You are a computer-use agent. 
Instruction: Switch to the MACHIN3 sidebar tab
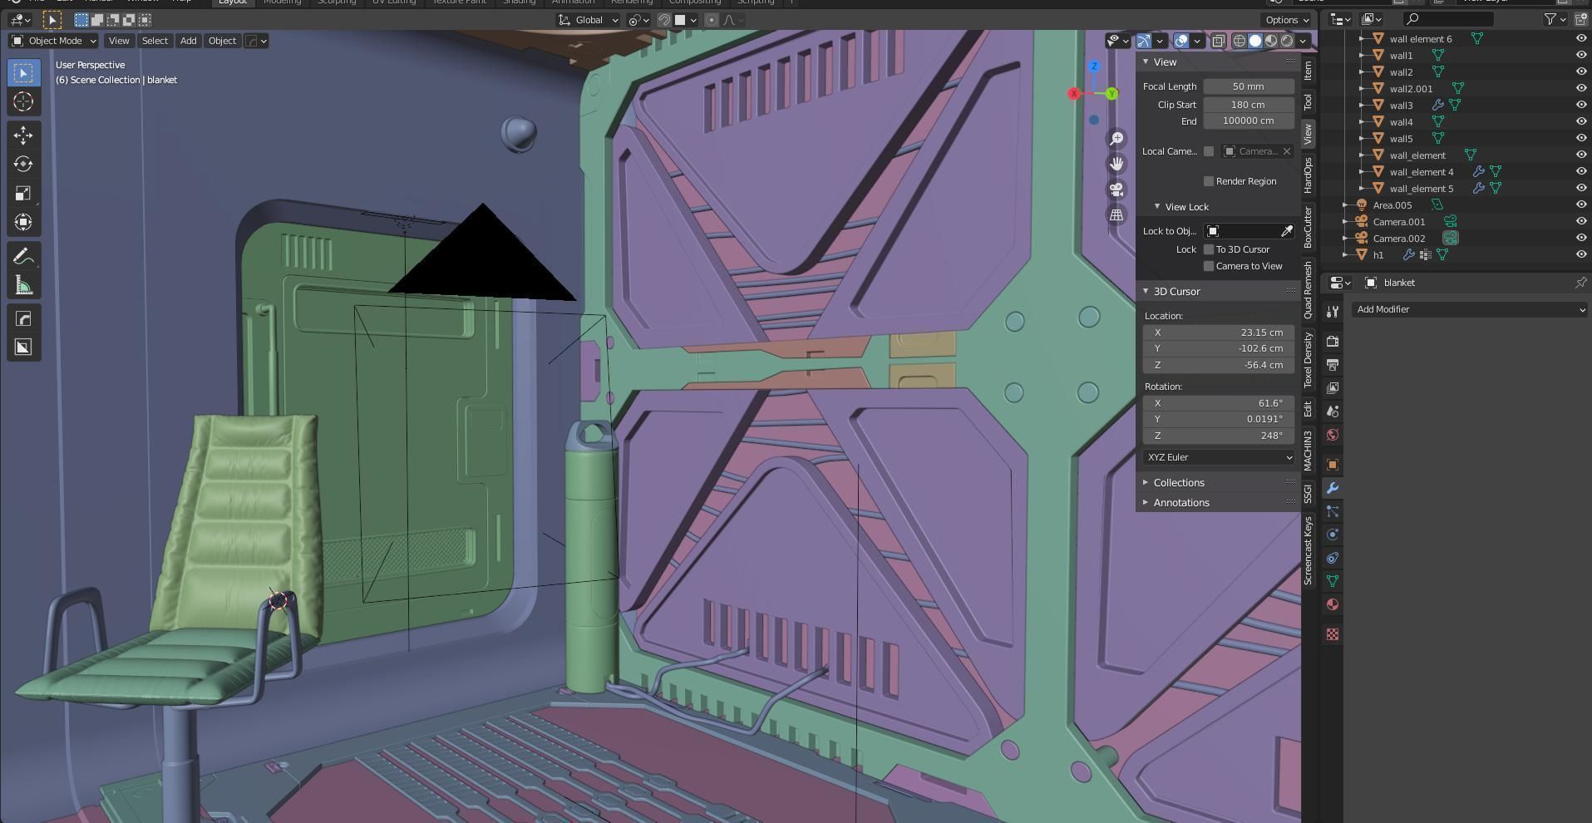pyautogui.click(x=1308, y=451)
